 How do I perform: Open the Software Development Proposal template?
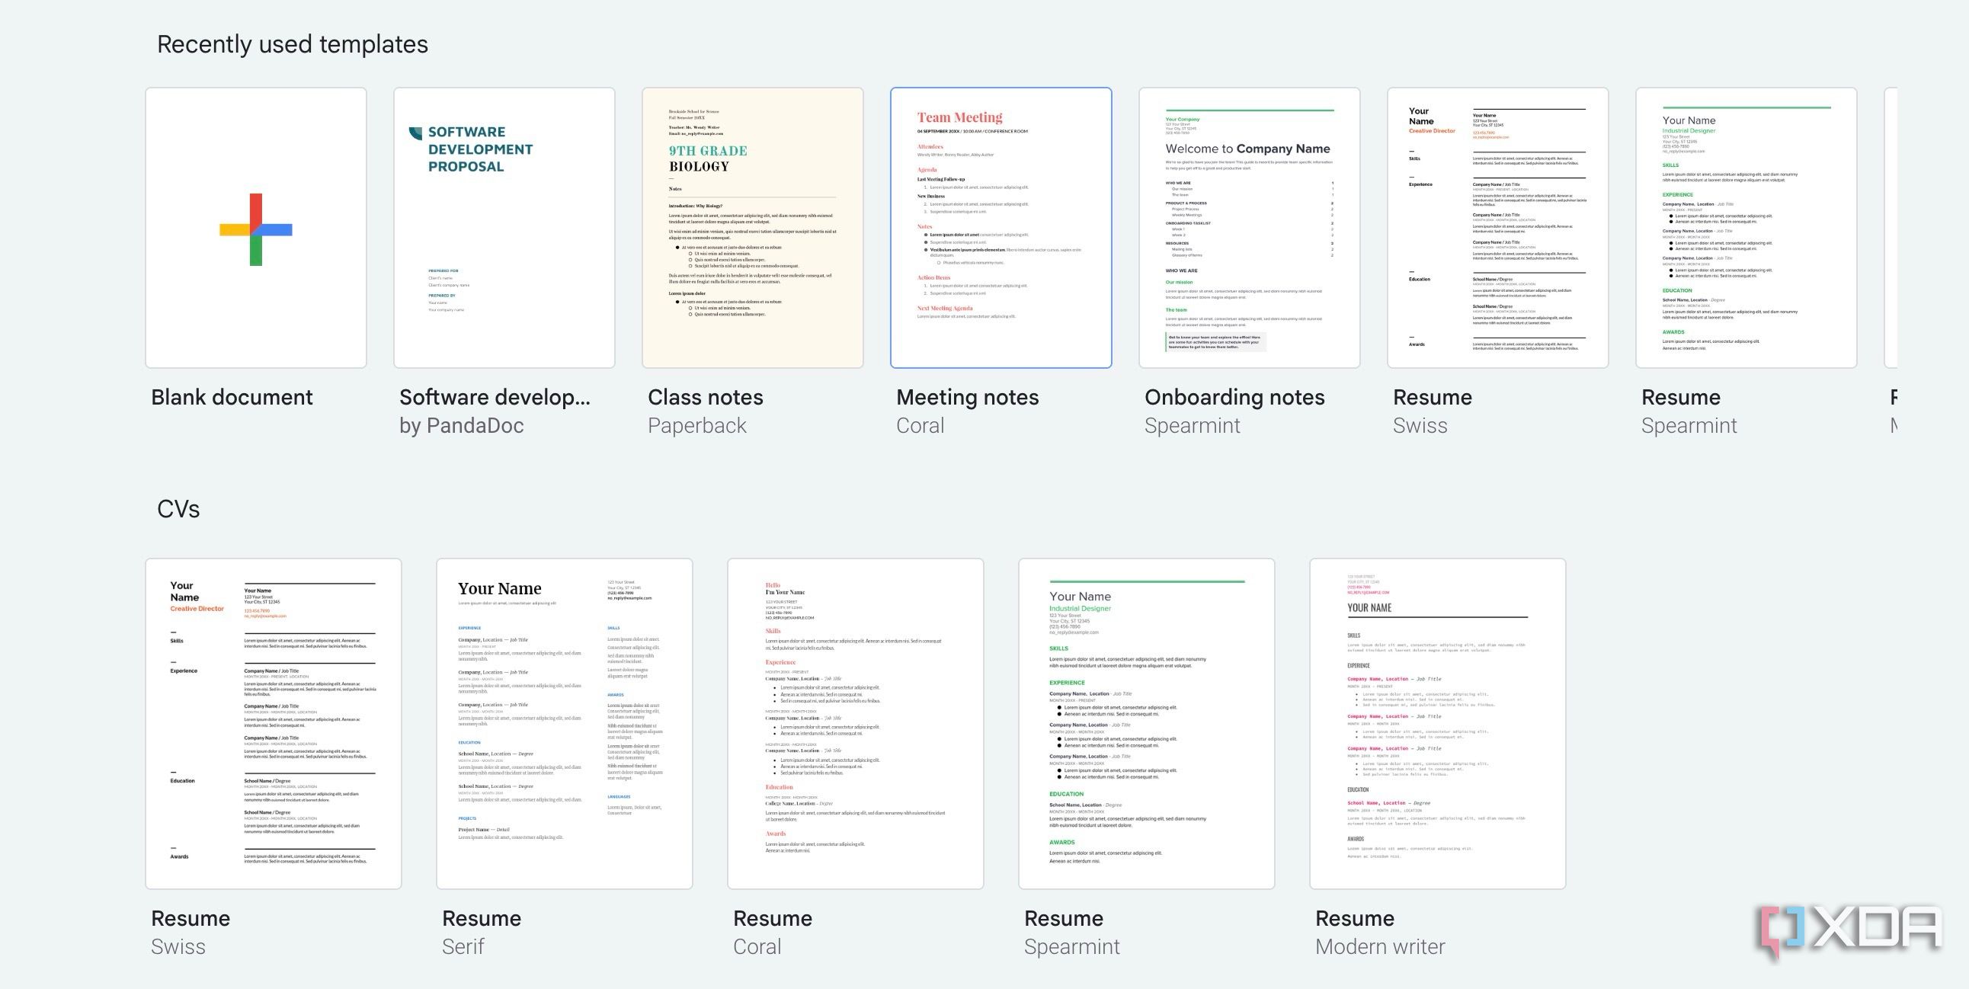pyautogui.click(x=504, y=228)
